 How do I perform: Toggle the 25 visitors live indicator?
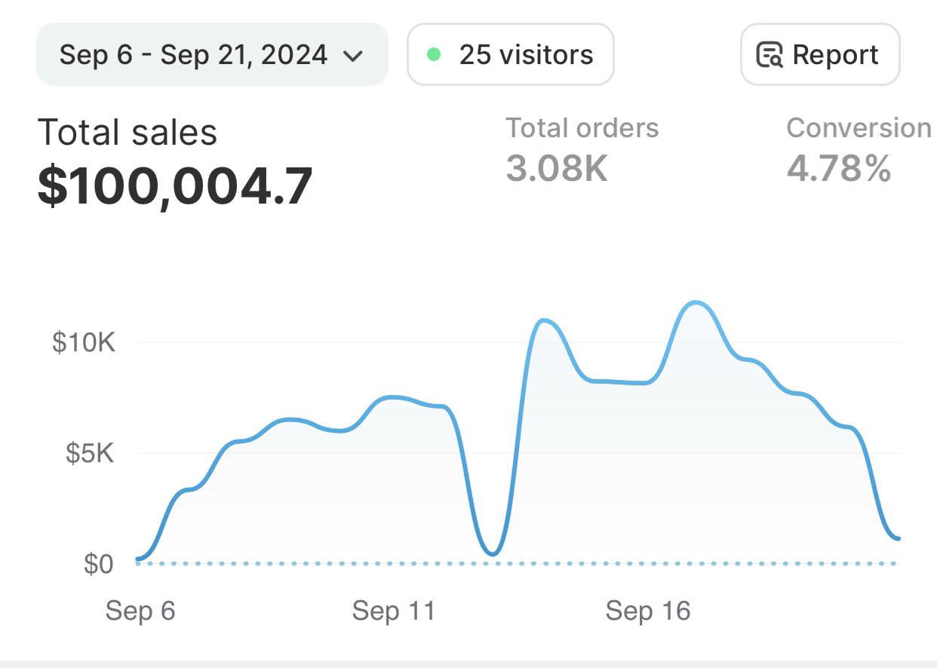[x=510, y=54]
